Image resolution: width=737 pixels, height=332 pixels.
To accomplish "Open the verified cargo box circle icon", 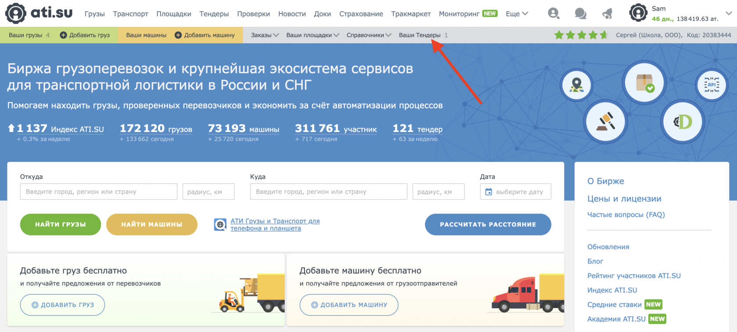I will point(644,82).
